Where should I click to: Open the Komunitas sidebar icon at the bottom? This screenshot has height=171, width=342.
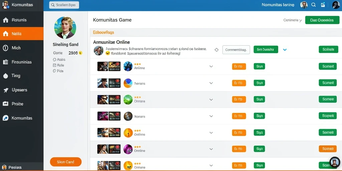[x=5, y=118]
